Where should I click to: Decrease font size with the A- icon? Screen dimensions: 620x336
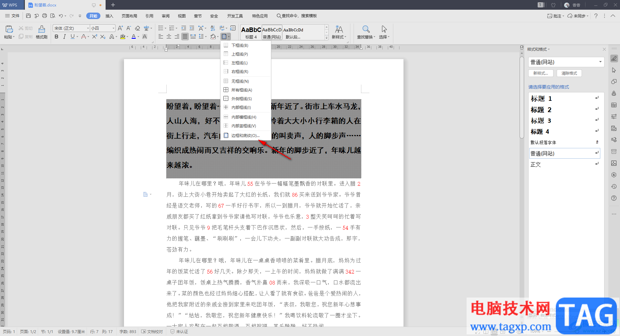(129, 28)
